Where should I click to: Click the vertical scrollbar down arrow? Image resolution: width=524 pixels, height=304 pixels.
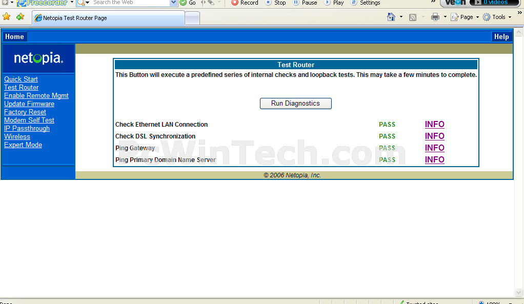click(x=518, y=293)
